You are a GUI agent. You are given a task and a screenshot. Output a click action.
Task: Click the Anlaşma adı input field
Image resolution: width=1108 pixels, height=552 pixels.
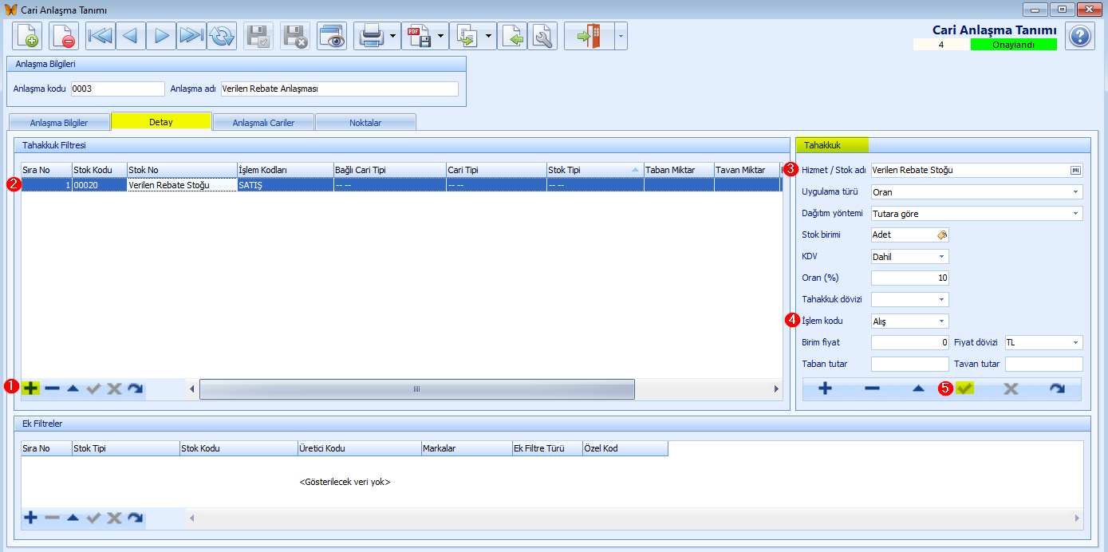(339, 89)
